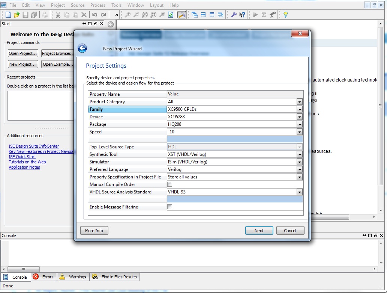
Task: Click the green Refresh toolbar icon
Action: [x=171, y=15]
